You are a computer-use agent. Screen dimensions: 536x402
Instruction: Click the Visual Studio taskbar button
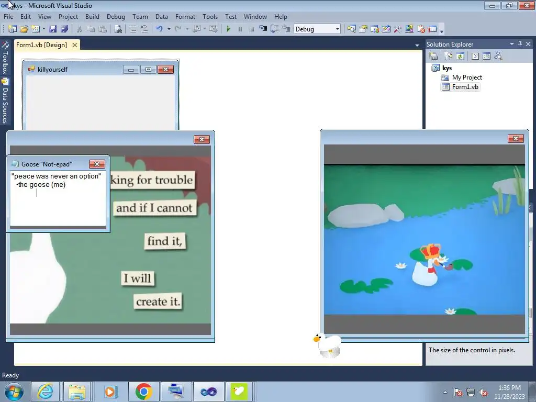pyautogui.click(x=208, y=392)
